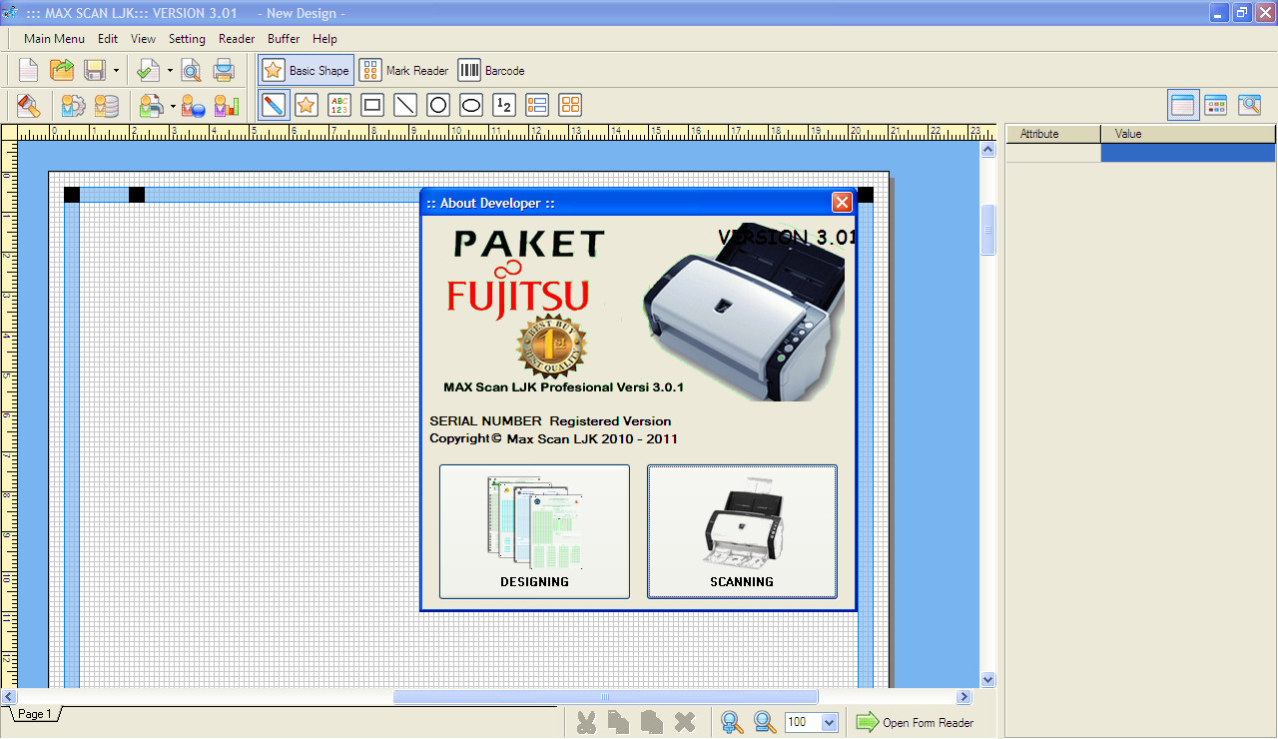The image size is (1278, 739).
Task: Click the DESIGNING button in About dialog
Action: [534, 531]
